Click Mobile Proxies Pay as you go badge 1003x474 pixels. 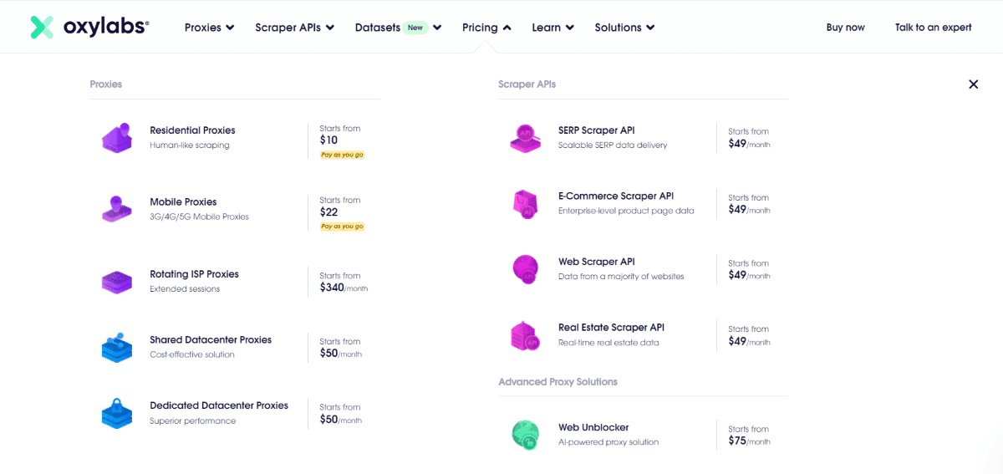(343, 227)
